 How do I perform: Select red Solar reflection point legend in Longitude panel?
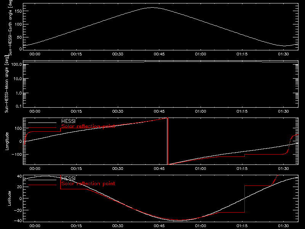coord(88,126)
